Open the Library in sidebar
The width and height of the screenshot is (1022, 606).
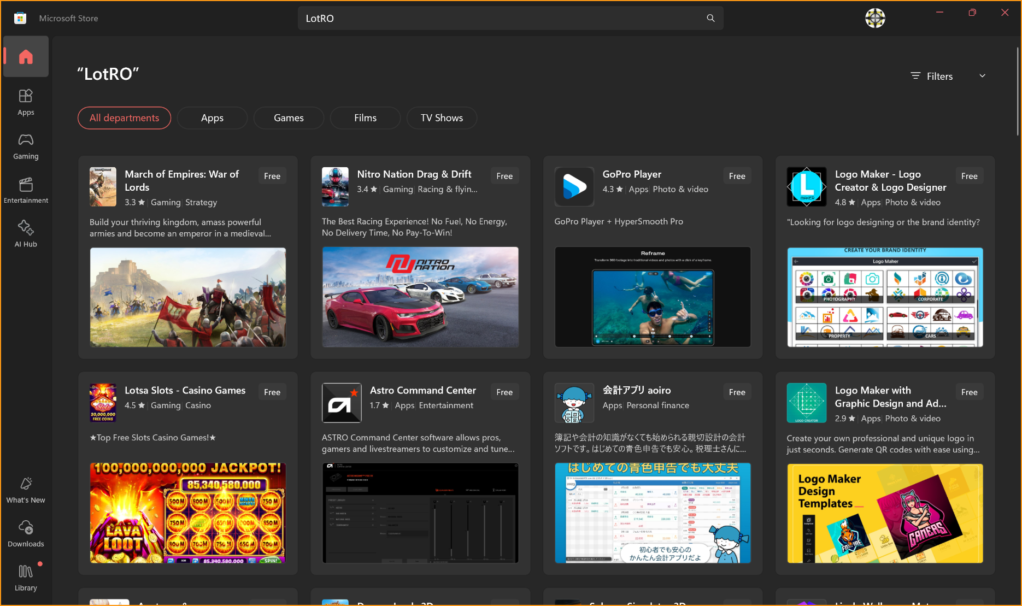pos(26,578)
